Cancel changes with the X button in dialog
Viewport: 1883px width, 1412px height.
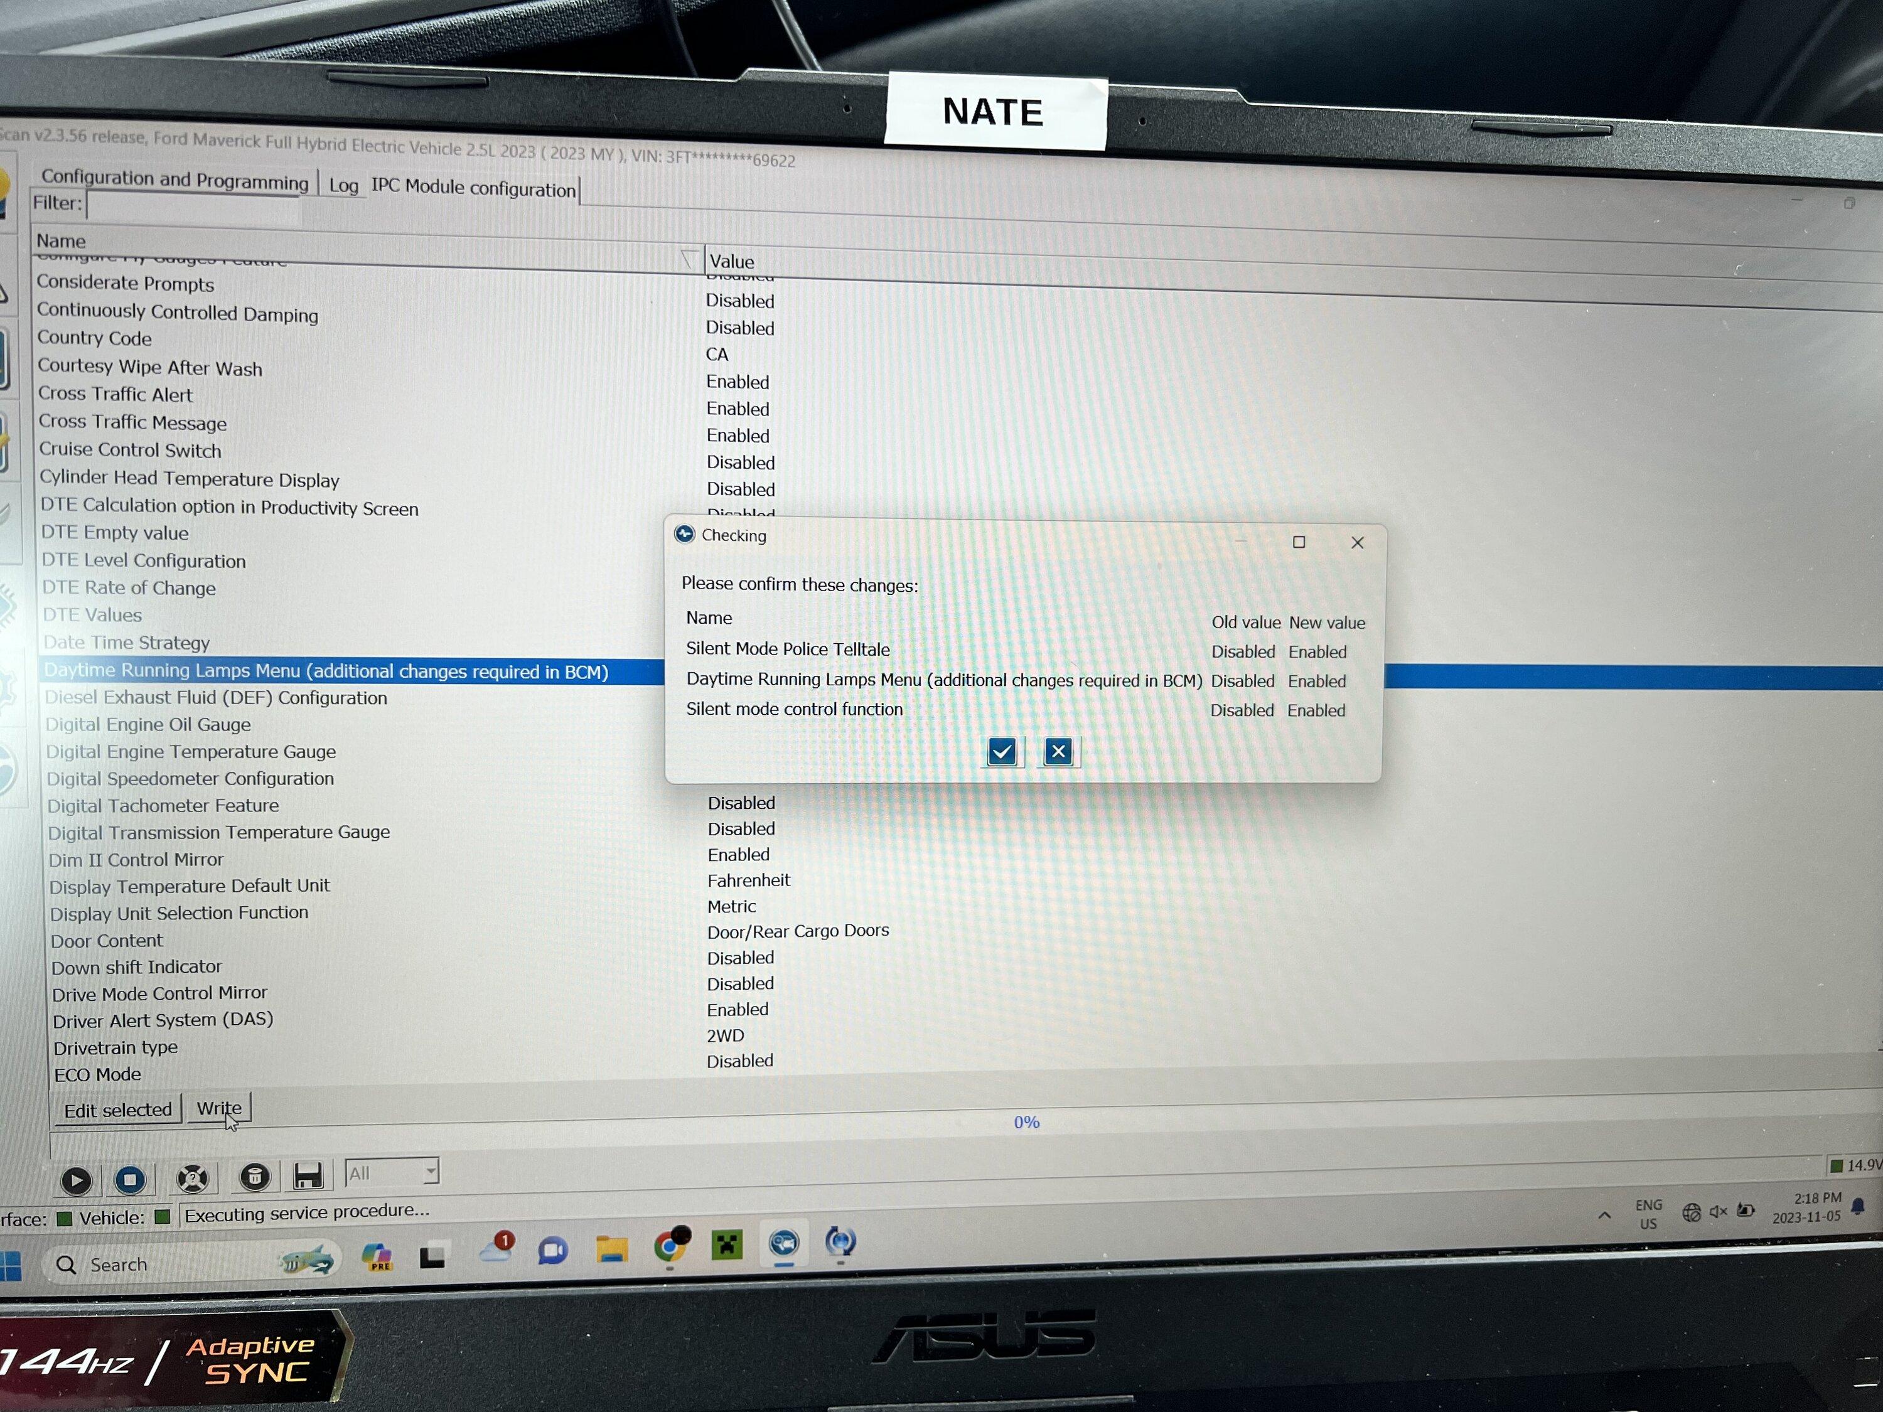(1058, 752)
